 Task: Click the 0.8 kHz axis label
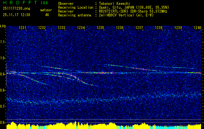tap(2, 90)
